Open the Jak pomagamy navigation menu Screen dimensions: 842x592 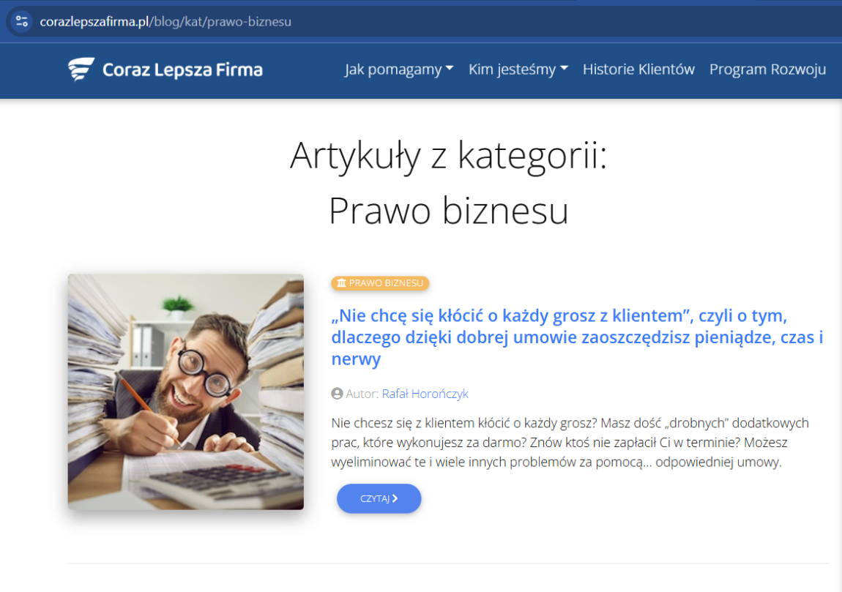[x=393, y=70]
